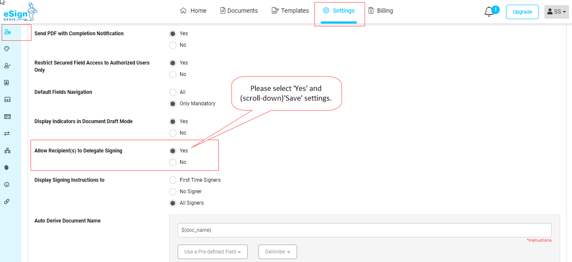Select 'No' for Allow Recipient(s) to Delegate Signing

coord(173,162)
